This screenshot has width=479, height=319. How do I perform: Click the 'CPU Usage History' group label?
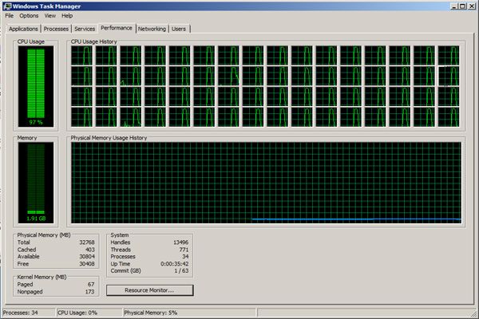[x=93, y=41]
